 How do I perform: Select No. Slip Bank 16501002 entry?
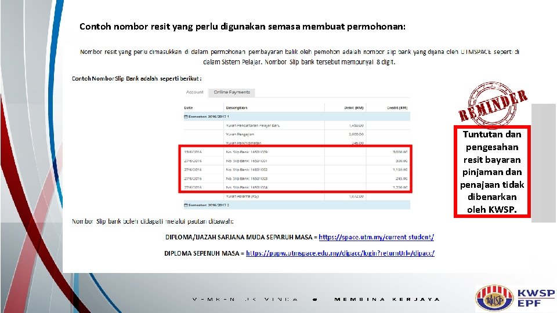[x=247, y=170]
